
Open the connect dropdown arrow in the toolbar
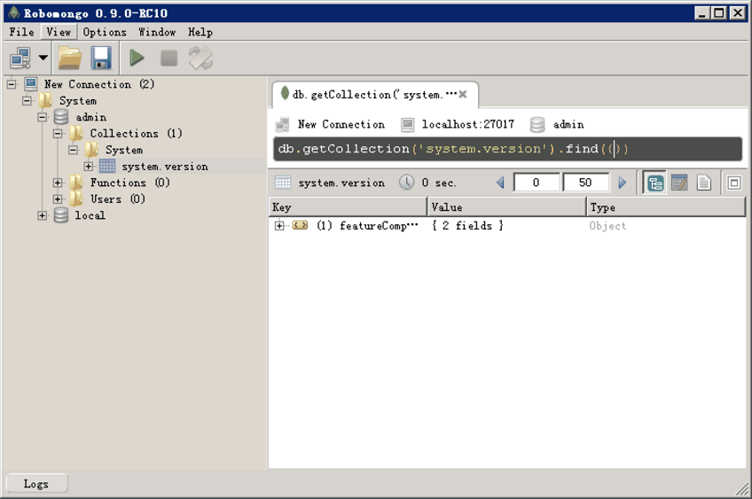tap(43, 58)
